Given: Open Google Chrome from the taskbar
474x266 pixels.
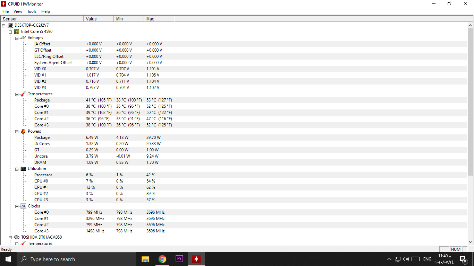Looking at the screenshot, I should tap(162, 259).
